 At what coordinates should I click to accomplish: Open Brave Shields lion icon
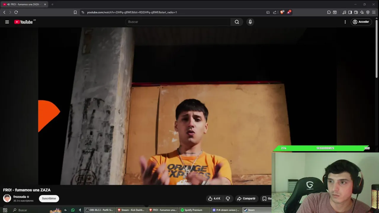282,12
